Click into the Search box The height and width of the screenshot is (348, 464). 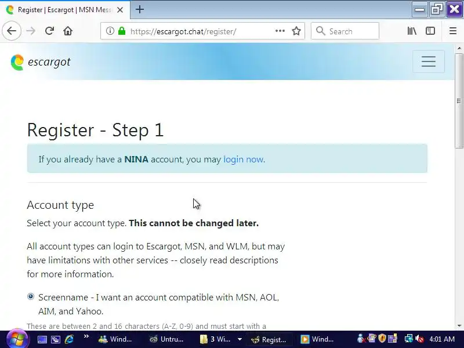pyautogui.click(x=345, y=31)
